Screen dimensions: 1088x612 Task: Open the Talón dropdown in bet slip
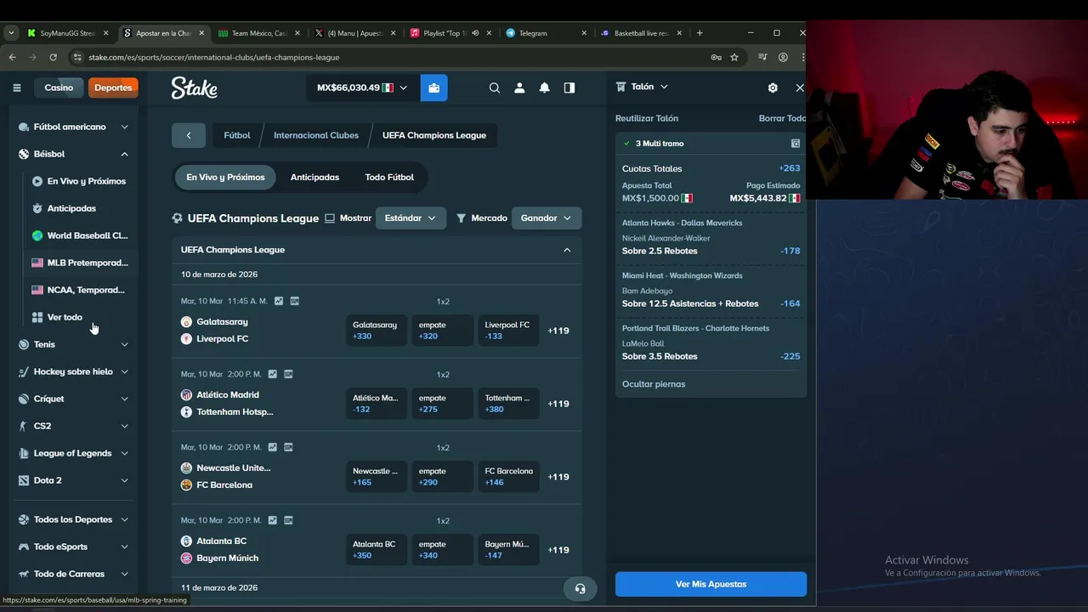[649, 87]
